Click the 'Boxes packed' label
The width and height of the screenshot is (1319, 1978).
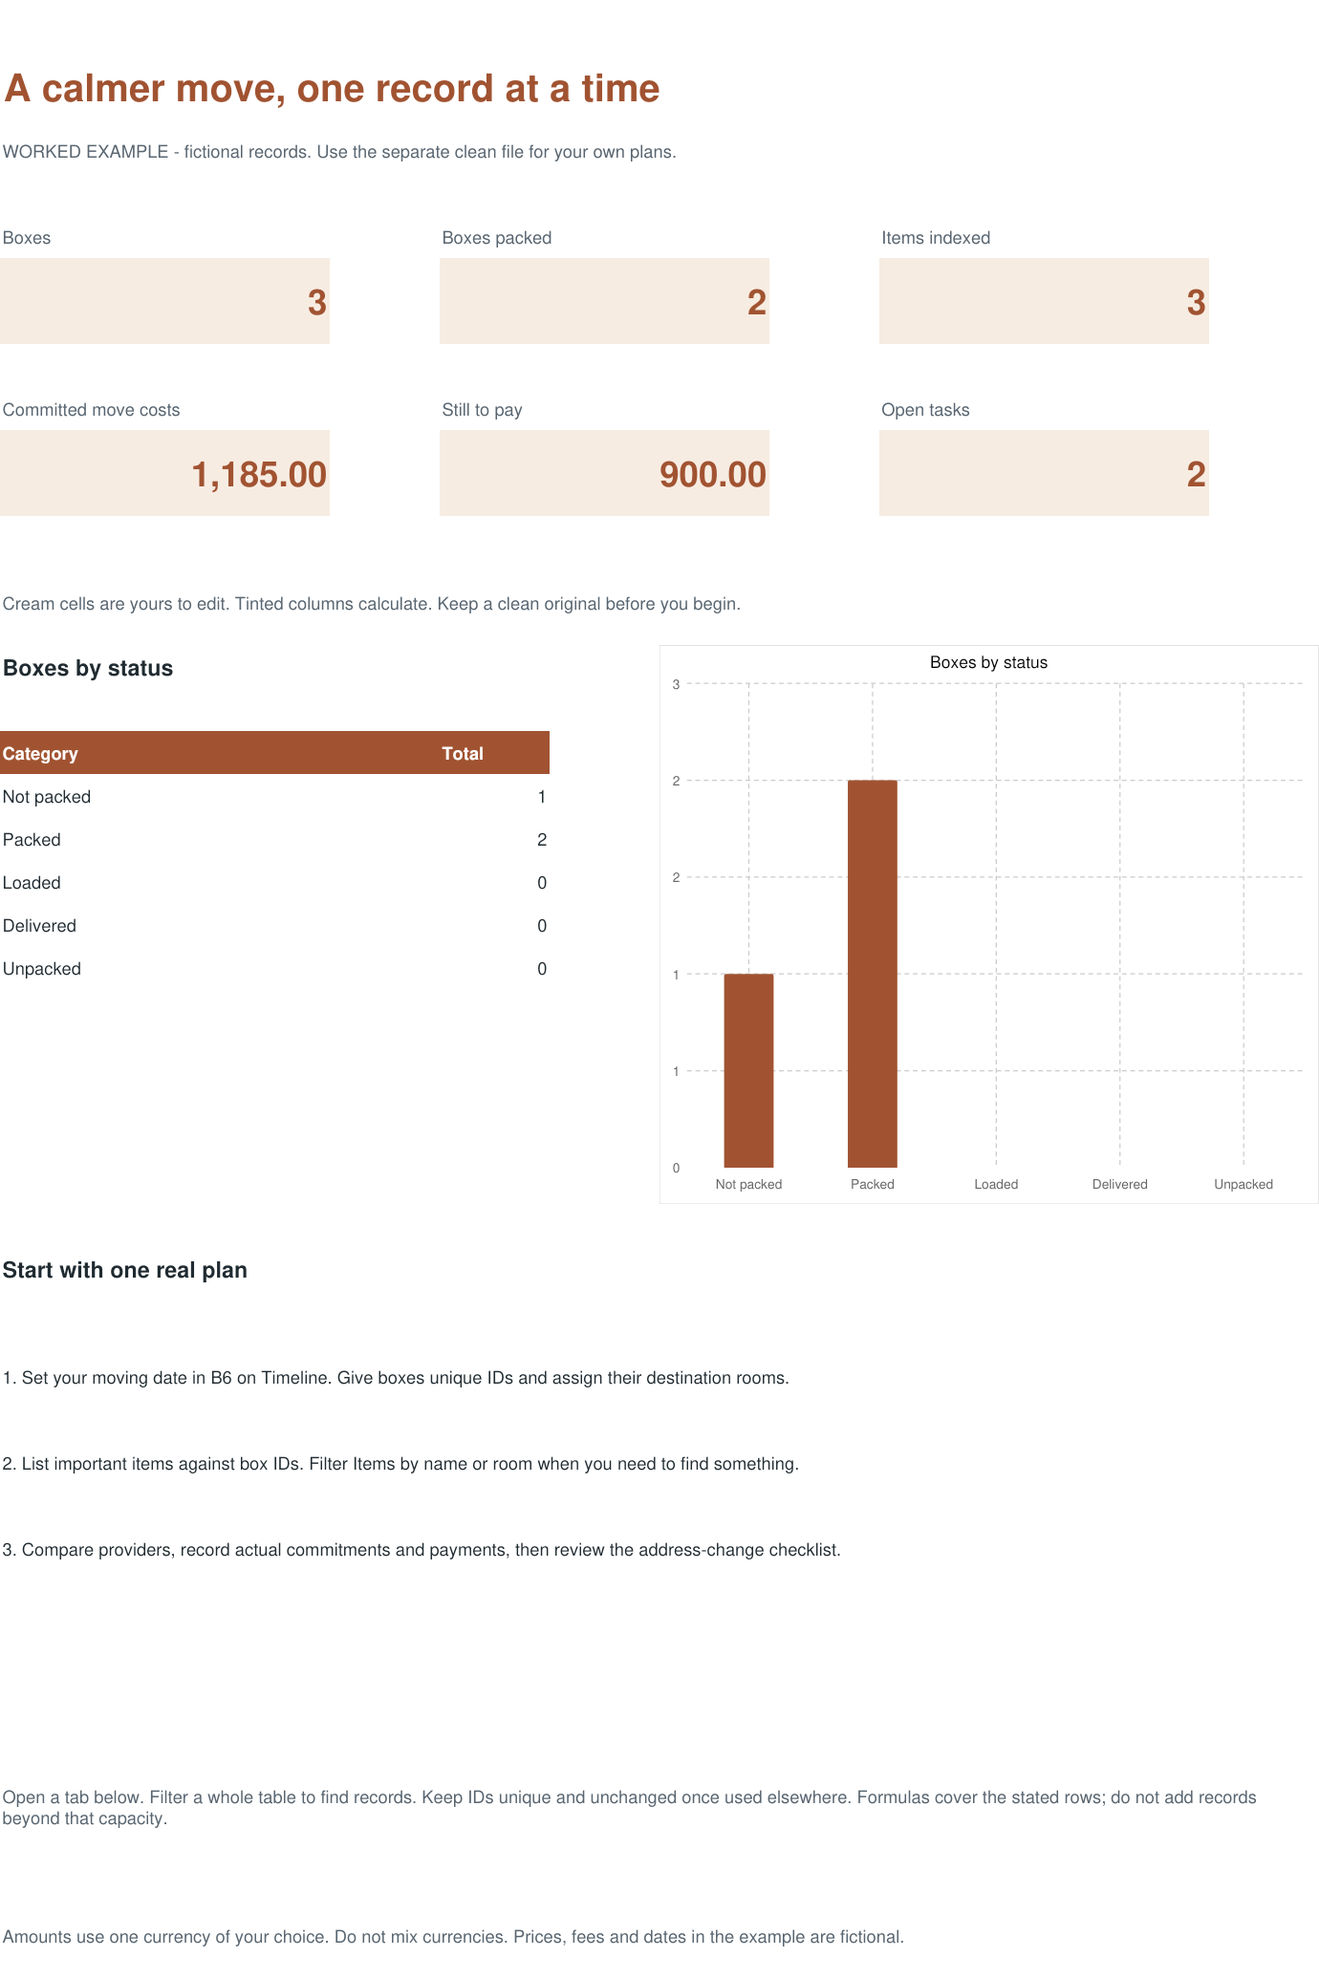click(497, 238)
